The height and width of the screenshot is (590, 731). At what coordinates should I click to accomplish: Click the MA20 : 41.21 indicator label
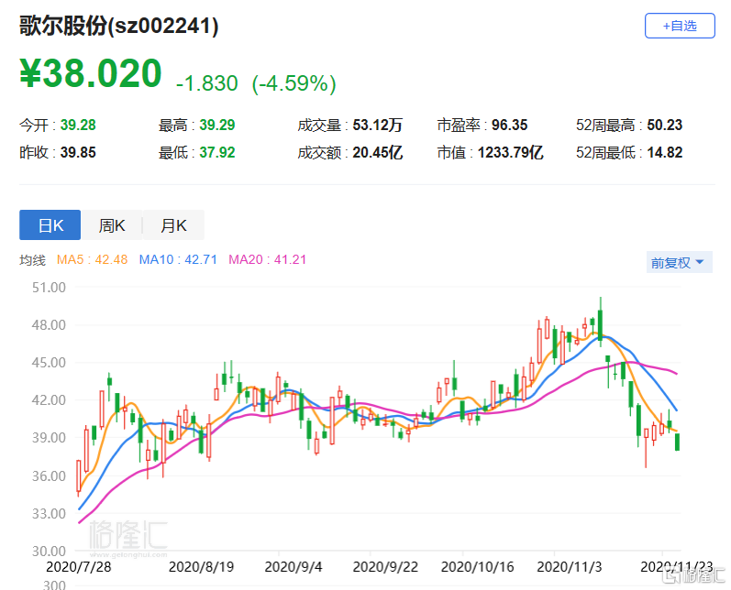[267, 259]
